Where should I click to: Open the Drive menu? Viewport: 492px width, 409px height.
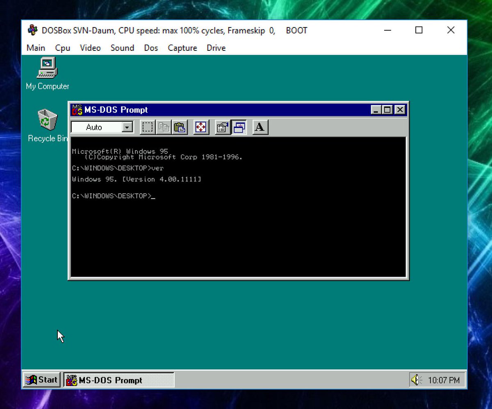216,48
